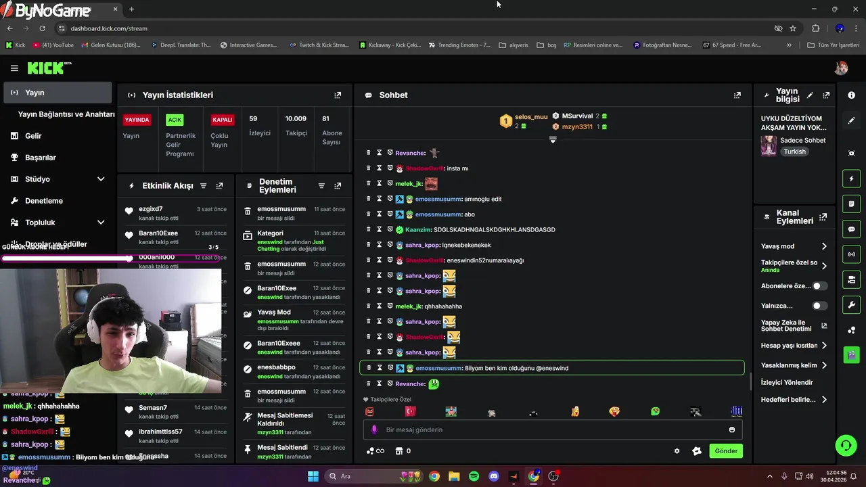Open Yapay Zeka ile Sohbet Denetimi link
This screenshot has width=866, height=487.
point(794,326)
